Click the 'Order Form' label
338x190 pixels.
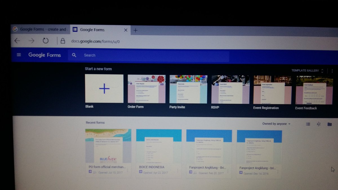point(135,107)
